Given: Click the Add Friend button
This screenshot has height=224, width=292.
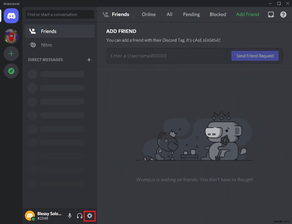Looking at the screenshot, I should point(247,14).
